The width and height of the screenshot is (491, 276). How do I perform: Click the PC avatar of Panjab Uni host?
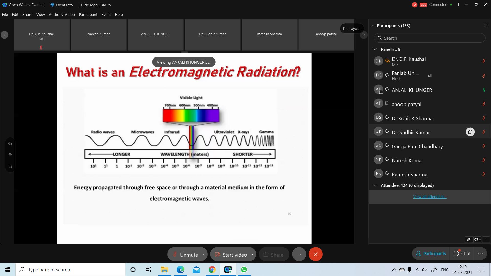pyautogui.click(x=378, y=75)
